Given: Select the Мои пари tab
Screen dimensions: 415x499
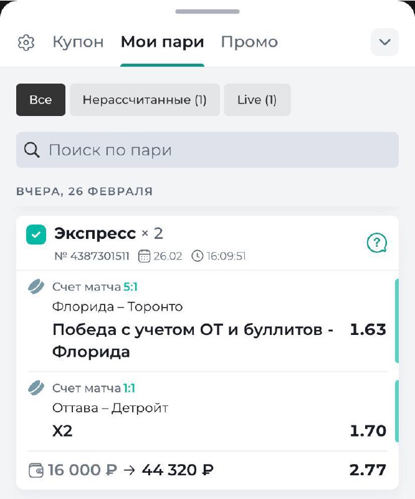Looking at the screenshot, I should pyautogui.click(x=162, y=42).
